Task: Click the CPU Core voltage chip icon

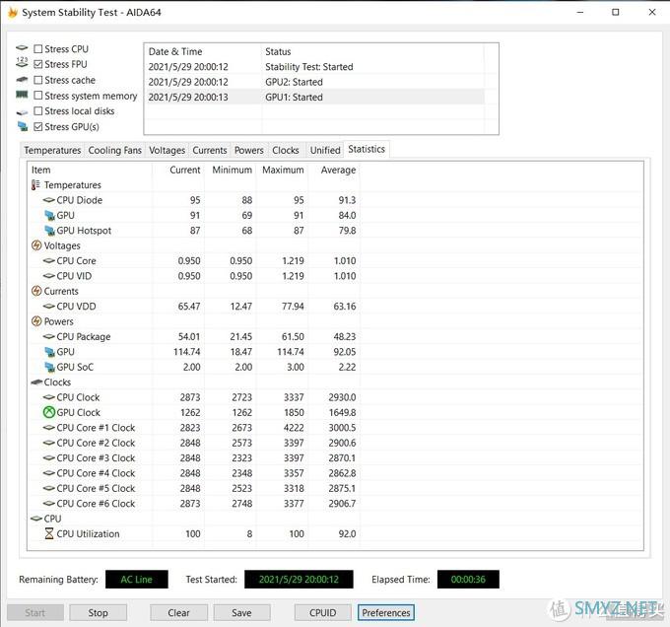Action: tap(49, 260)
